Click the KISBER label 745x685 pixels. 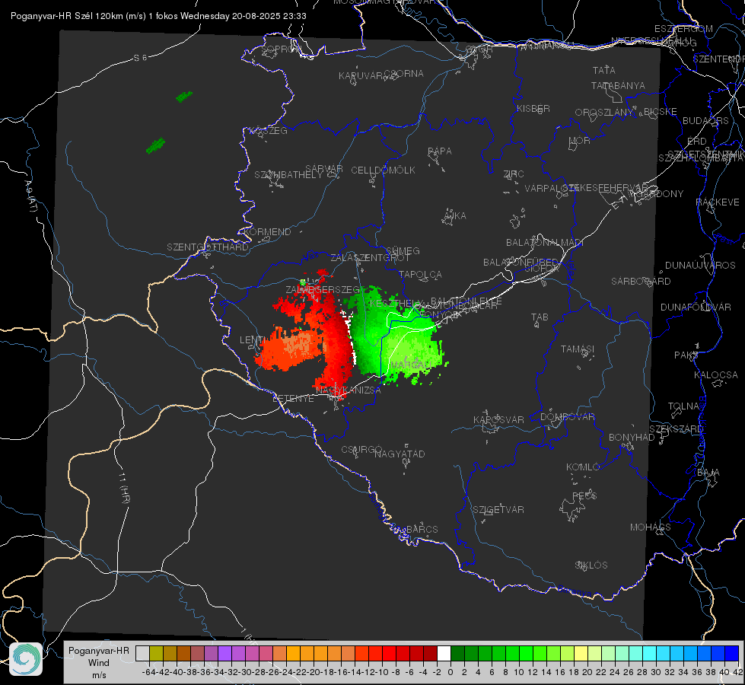[x=533, y=108]
